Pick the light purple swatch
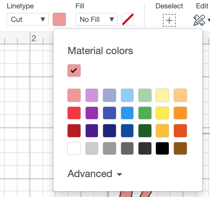 [x=92, y=95]
